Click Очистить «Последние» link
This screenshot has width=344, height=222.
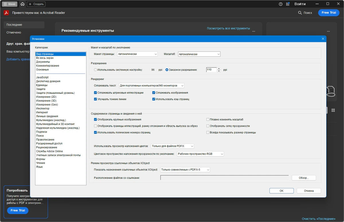pos(318,219)
